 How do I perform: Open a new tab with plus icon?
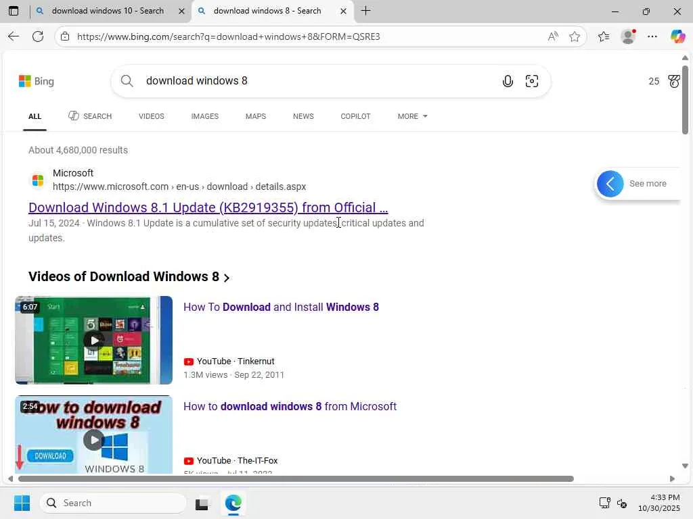point(366,11)
